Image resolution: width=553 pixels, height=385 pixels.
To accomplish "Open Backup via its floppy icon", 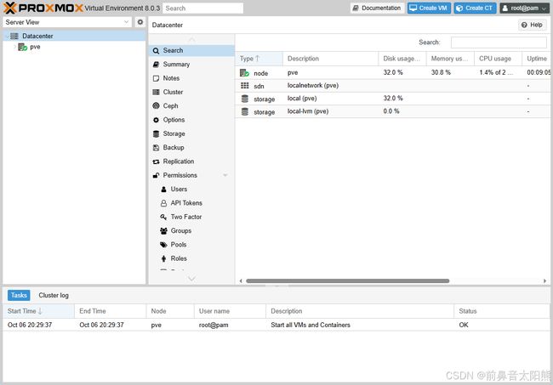I will pyautogui.click(x=156, y=148).
